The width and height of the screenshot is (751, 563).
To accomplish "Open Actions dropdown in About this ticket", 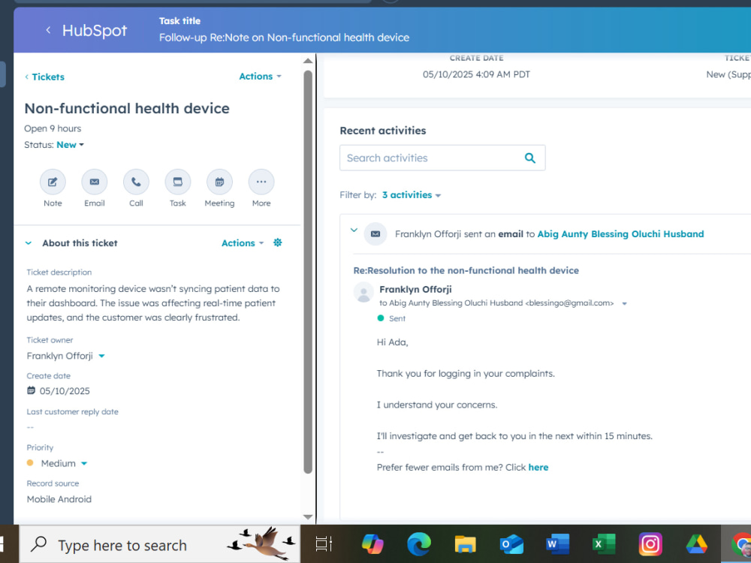I will 243,243.
